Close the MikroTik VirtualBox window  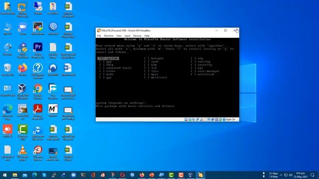pyautogui.click(x=235, y=30)
